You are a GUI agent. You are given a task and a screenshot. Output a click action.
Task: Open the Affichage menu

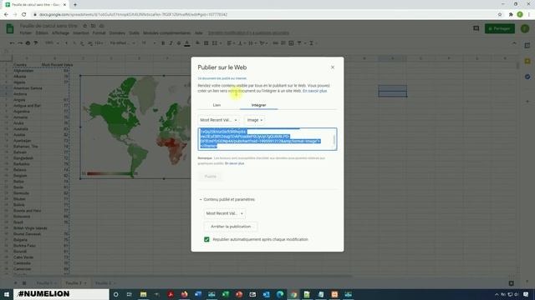pos(60,33)
